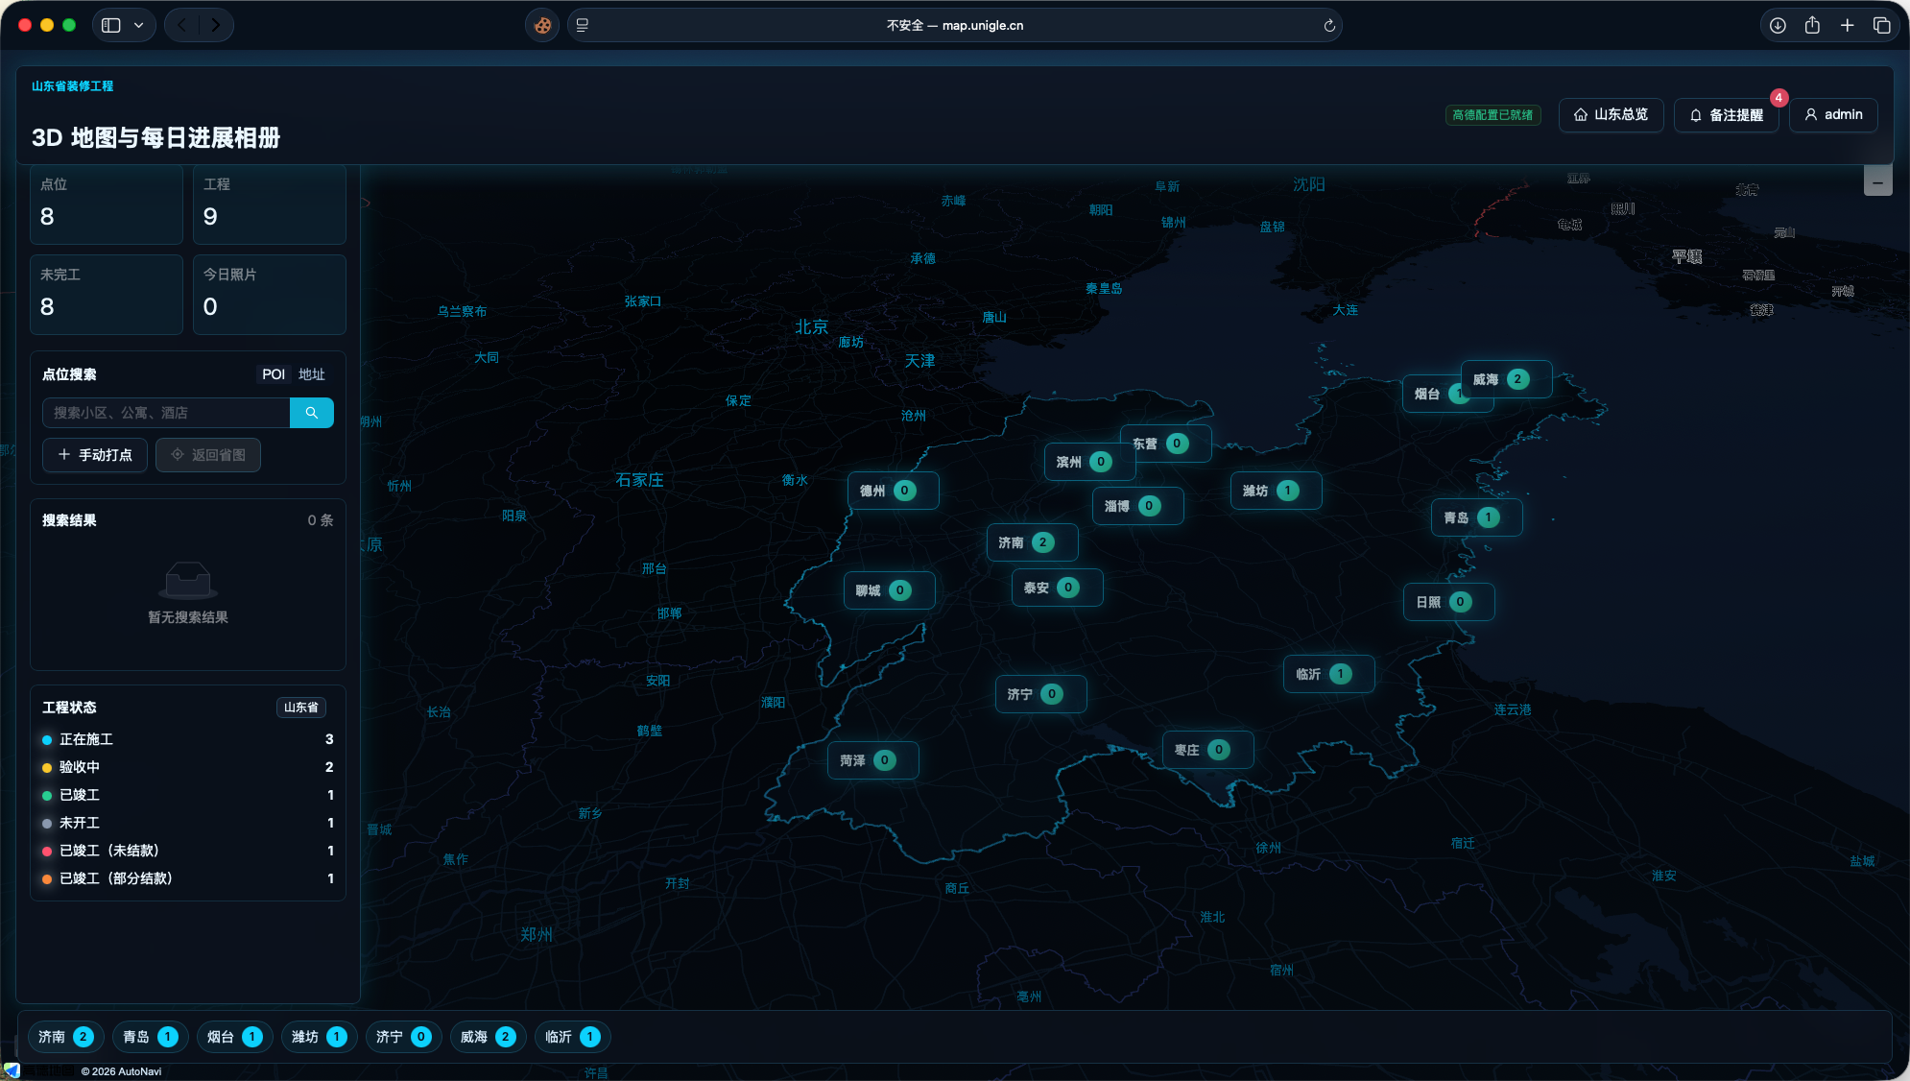Screen dimensions: 1910x1081
Task: Show tab overview icon in Safari
Action: (x=1881, y=26)
